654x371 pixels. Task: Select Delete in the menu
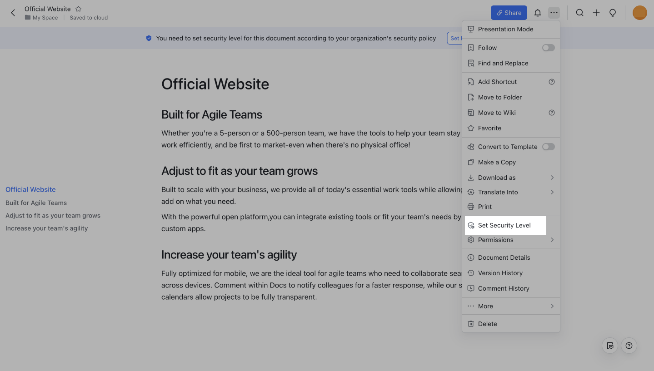click(x=487, y=324)
